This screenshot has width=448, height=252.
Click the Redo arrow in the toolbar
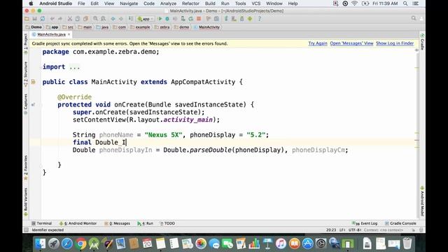click(x=60, y=19)
